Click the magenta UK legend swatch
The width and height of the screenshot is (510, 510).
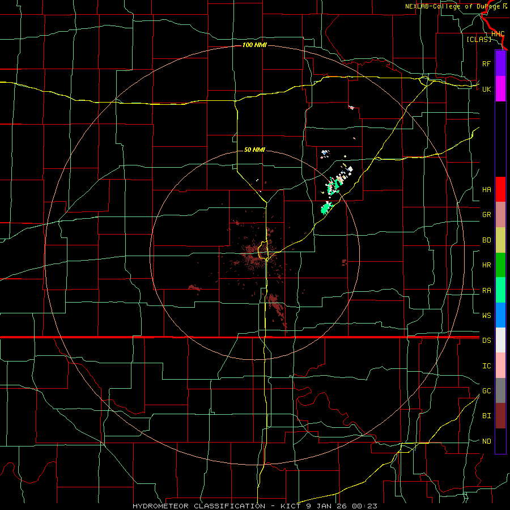[500, 89]
